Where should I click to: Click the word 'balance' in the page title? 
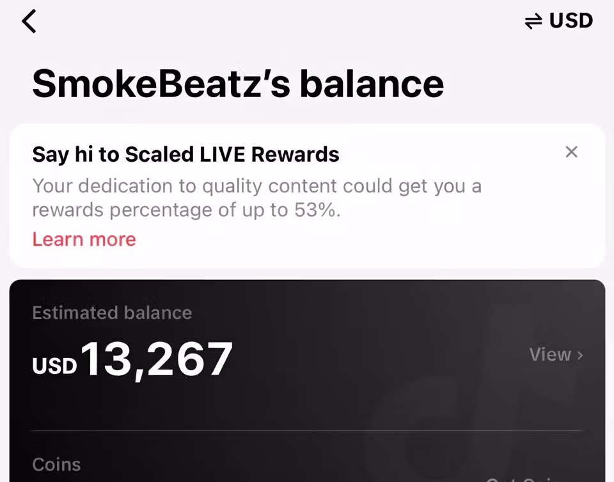372,84
